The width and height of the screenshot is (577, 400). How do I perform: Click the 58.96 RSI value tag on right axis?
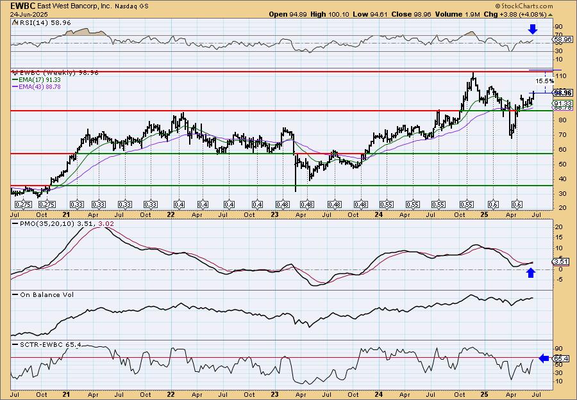(x=563, y=39)
